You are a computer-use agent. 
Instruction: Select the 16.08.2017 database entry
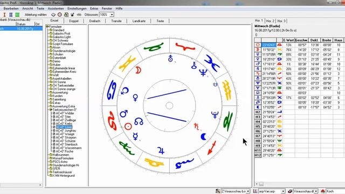point(21,29)
